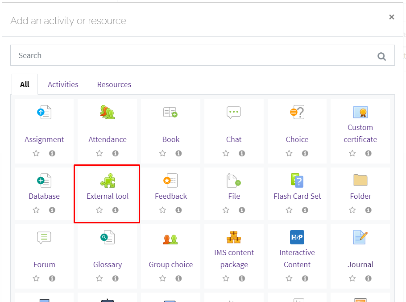Switch to the All tab

click(25, 84)
